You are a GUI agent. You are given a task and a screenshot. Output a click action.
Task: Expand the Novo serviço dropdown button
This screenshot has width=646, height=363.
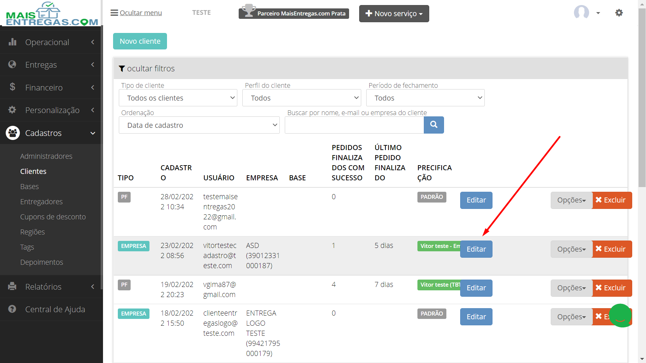394,13
